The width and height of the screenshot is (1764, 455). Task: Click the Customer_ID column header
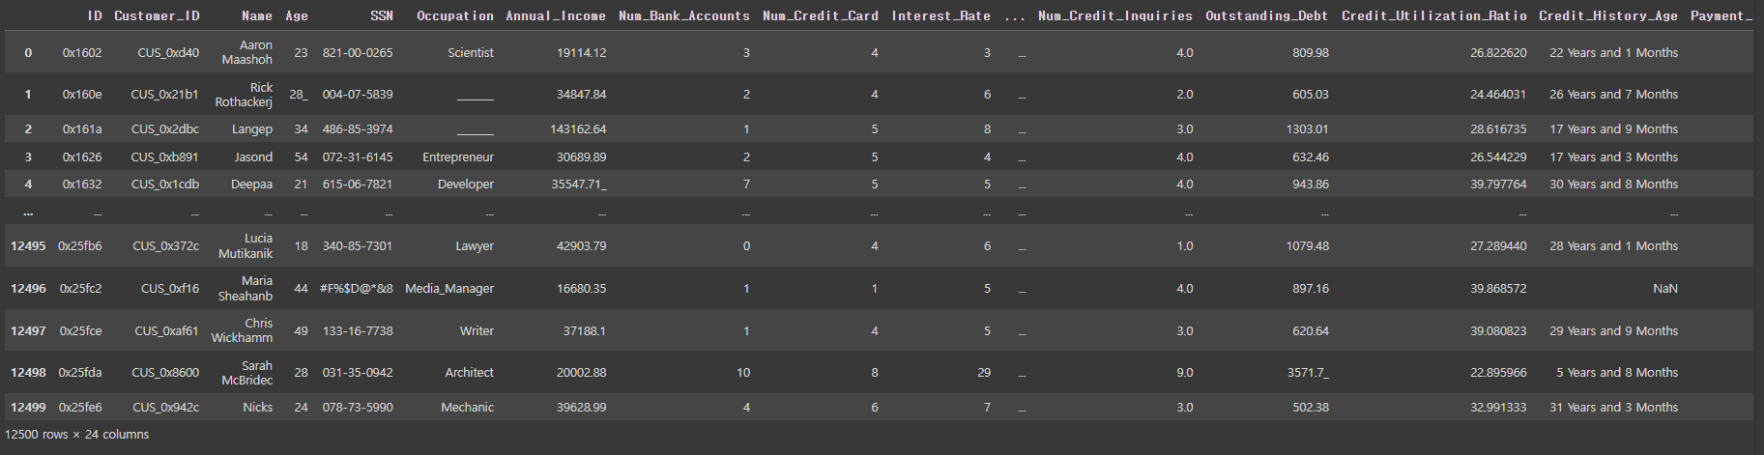click(157, 16)
